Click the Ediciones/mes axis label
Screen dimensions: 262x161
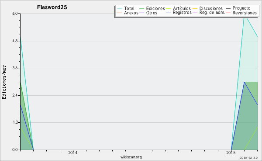4,82
